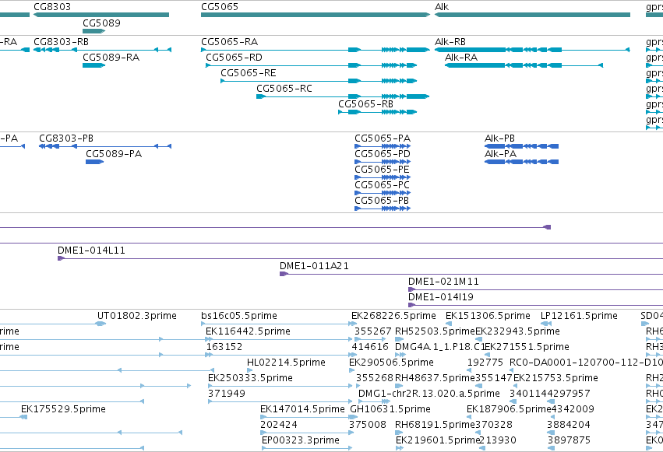
Task: Click the HL02214.5prime EST label
Action: tap(286, 363)
